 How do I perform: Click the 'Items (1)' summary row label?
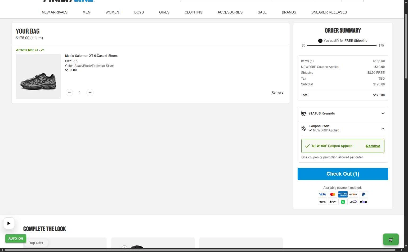307,61
